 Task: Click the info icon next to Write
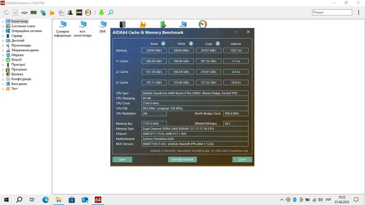coord(191,43)
